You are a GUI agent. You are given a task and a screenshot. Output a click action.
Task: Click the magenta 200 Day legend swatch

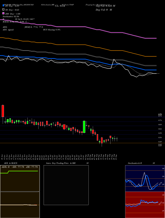[x=4, y=13]
